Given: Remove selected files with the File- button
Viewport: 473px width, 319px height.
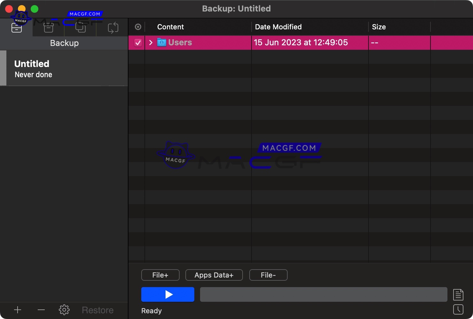Looking at the screenshot, I should [x=268, y=275].
